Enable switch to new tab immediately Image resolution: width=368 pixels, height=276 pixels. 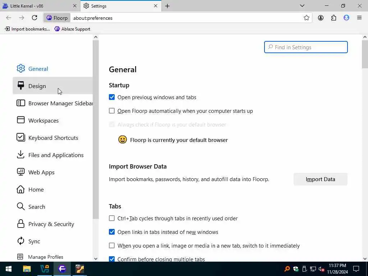112,245
